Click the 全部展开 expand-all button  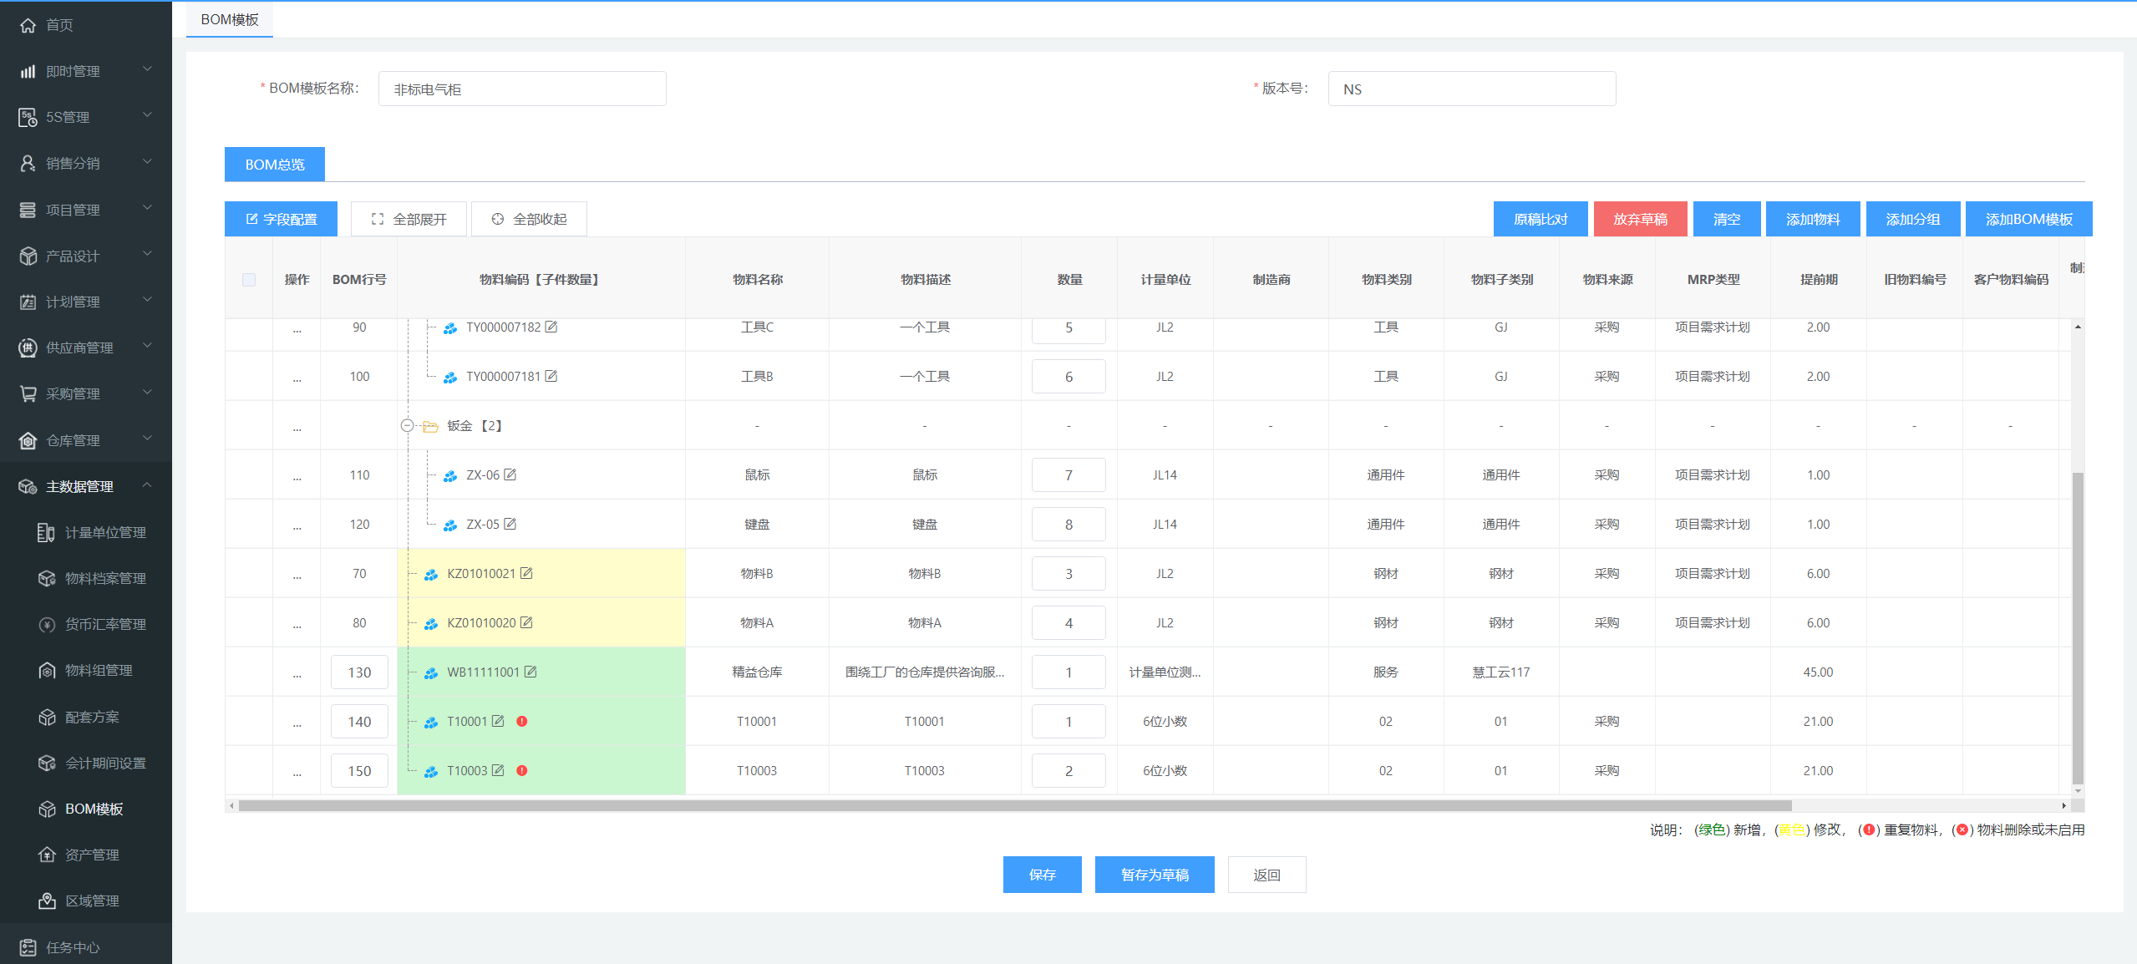tap(409, 219)
